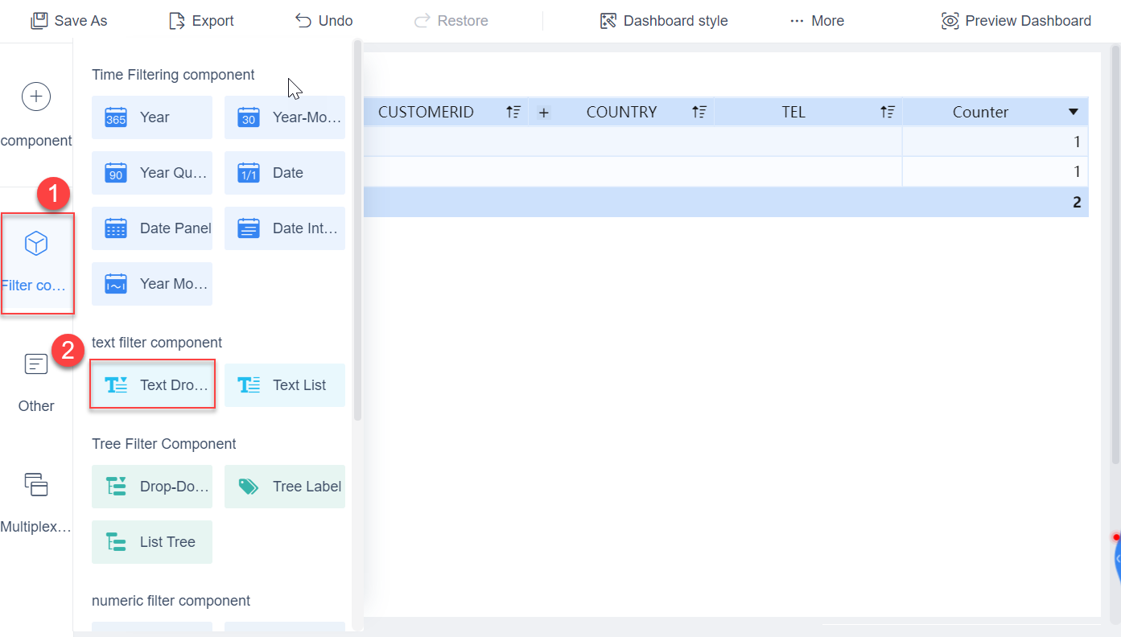Viewport: 1121px width, 637px height.
Task: Click the component panel vertical scrollbar
Action: (x=358, y=229)
